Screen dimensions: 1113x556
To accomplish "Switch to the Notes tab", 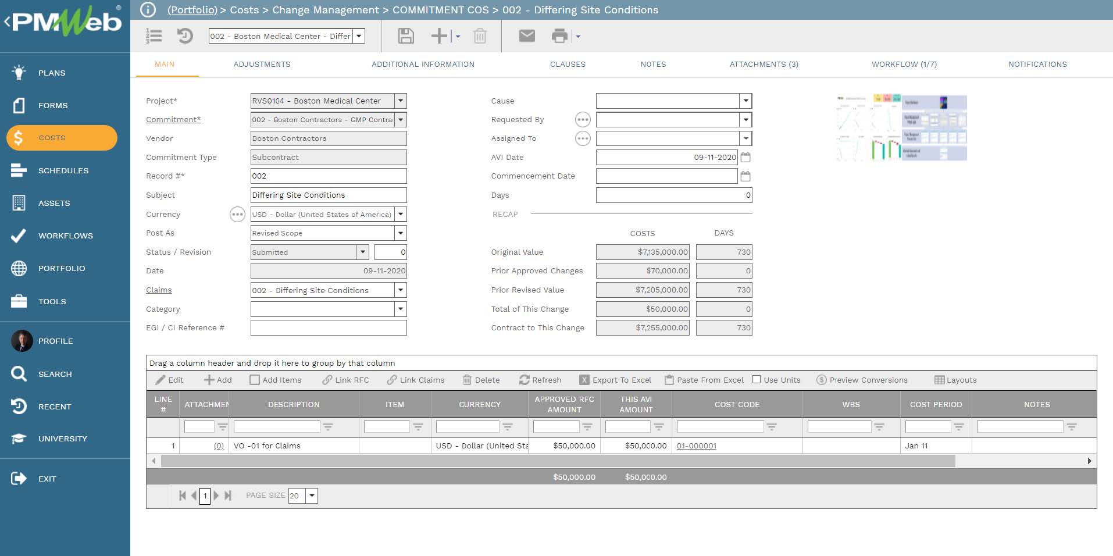I will tap(653, 65).
